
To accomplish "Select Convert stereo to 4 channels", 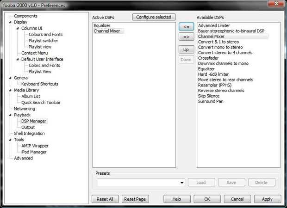I will click(x=225, y=53).
